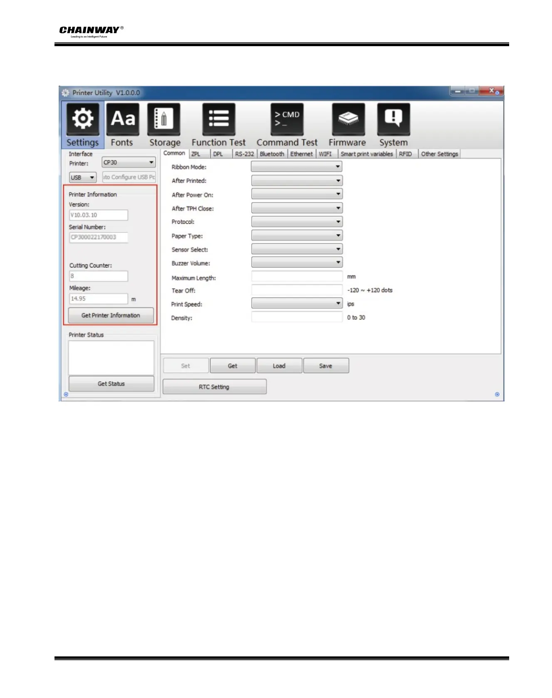Image resolution: width=552 pixels, height=698 pixels.
Task: Minimize the Printer Utility window
Action: pyautogui.click(x=458, y=91)
